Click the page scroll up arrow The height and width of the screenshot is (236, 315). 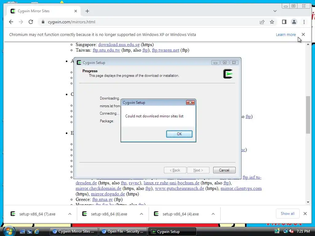(308, 44)
